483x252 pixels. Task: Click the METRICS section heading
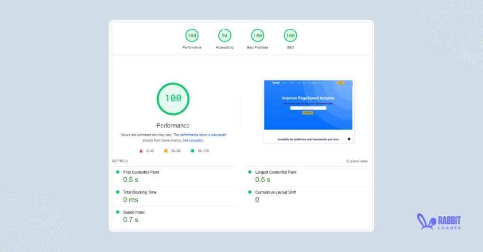[x=120, y=161]
